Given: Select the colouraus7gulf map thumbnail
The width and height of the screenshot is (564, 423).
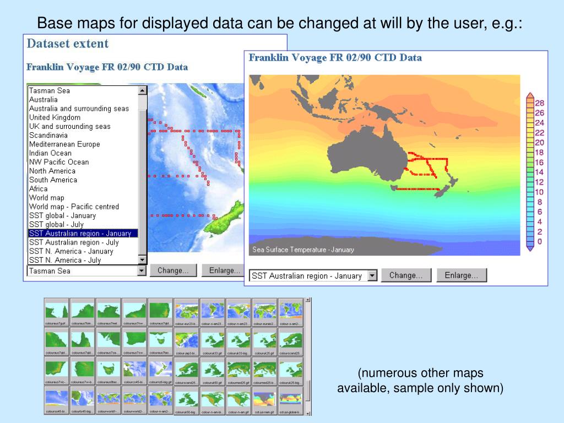Looking at the screenshot, I should pos(57,312).
